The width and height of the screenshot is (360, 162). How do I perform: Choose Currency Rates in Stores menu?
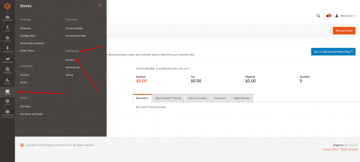[74, 28]
